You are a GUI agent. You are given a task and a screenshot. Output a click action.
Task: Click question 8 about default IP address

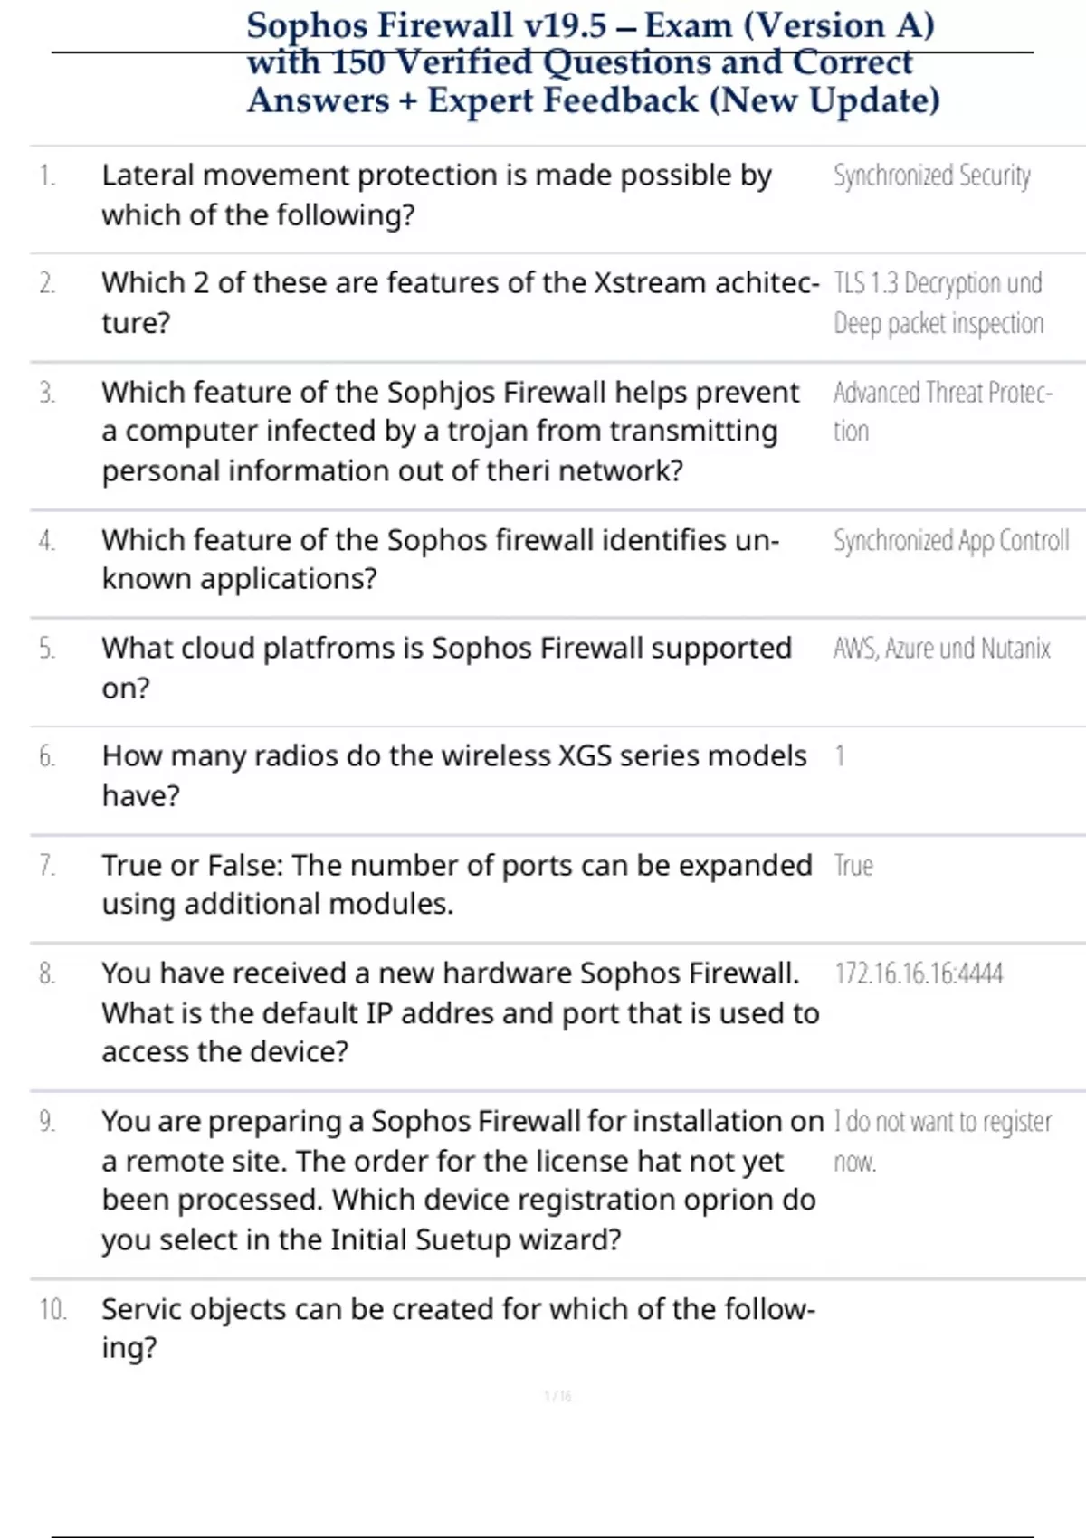tap(460, 1012)
